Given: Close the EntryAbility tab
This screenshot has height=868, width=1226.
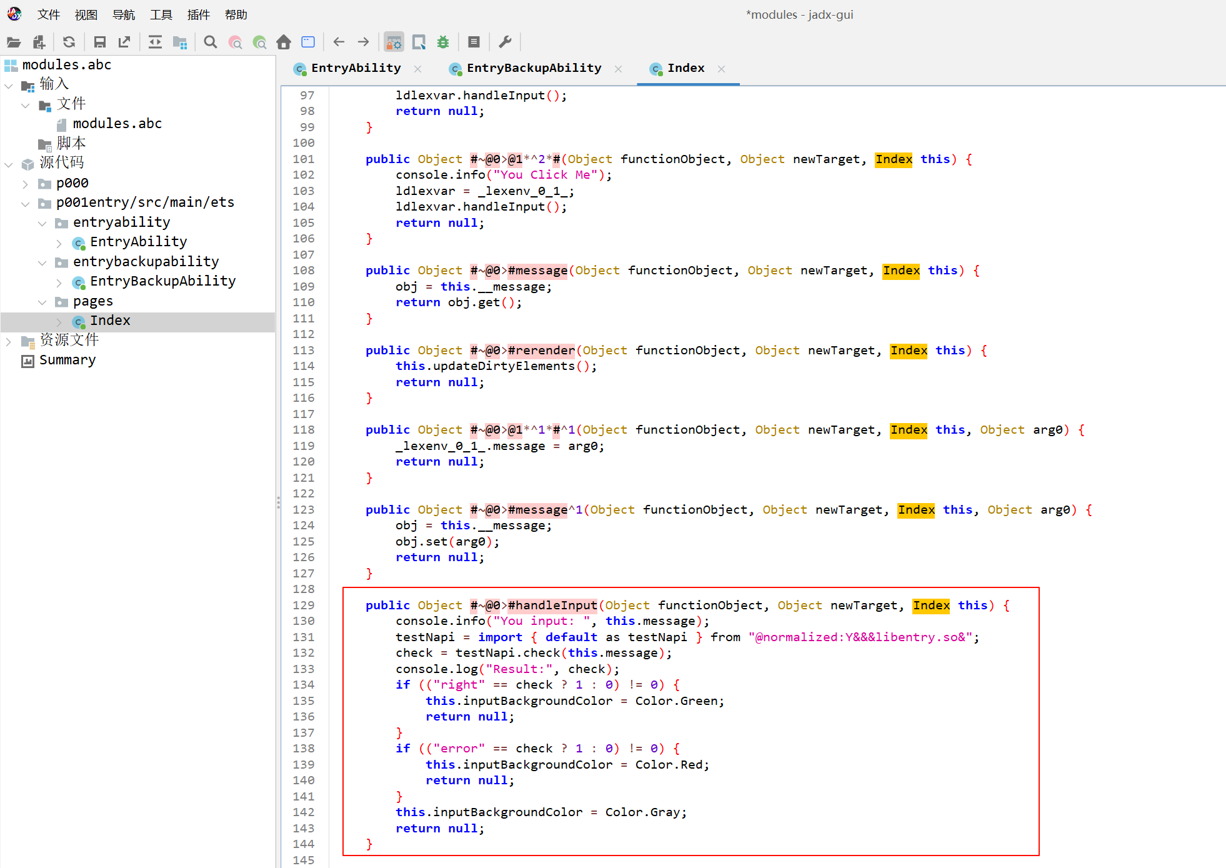Looking at the screenshot, I should (x=417, y=69).
